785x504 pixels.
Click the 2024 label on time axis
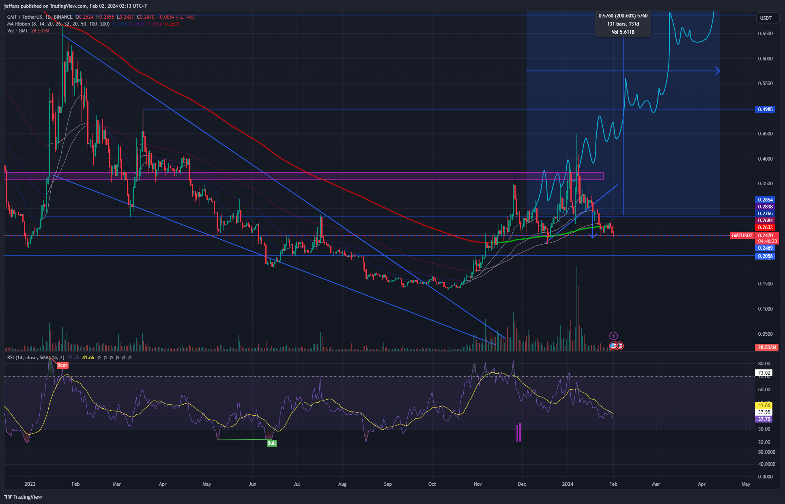(568, 484)
